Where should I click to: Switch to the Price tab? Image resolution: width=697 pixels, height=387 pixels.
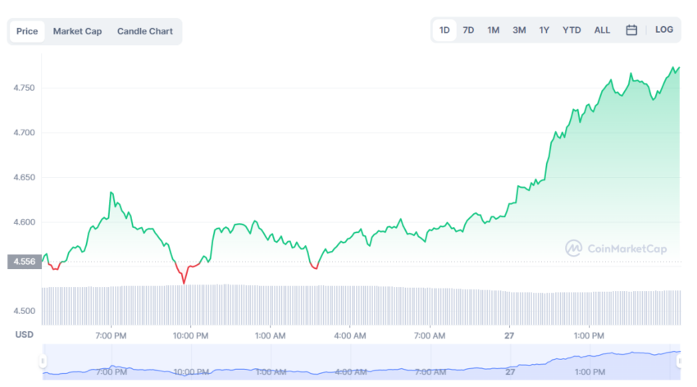[27, 31]
